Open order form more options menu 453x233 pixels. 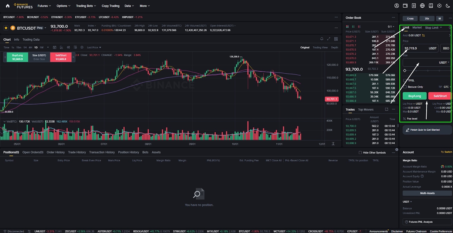tap(450, 18)
